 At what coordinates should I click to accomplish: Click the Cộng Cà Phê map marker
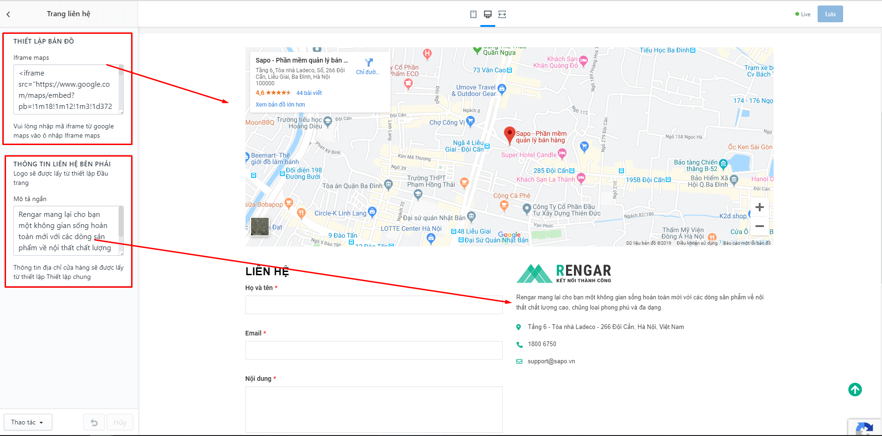(504, 206)
